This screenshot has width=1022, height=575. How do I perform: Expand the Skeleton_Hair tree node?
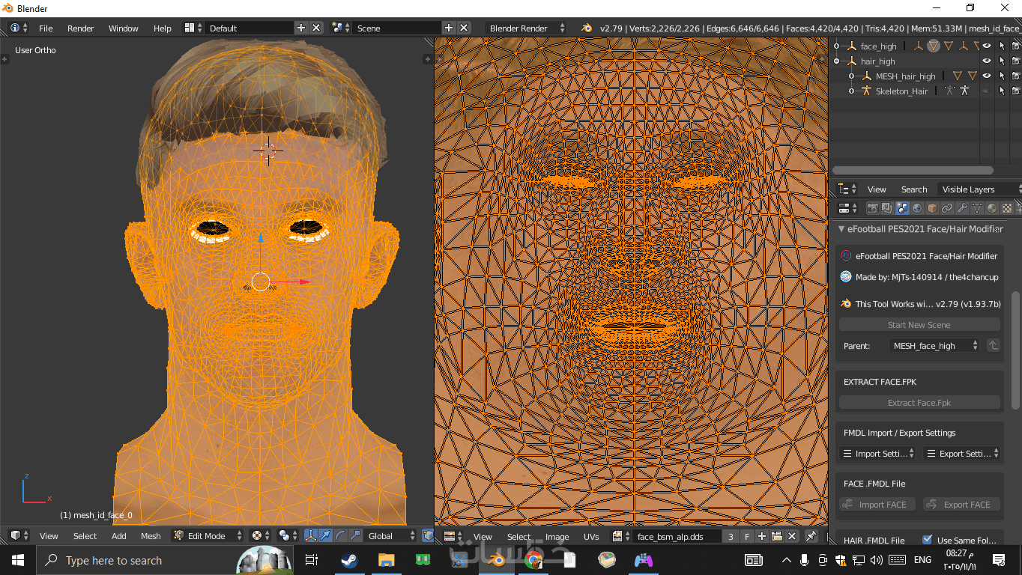[852, 91]
